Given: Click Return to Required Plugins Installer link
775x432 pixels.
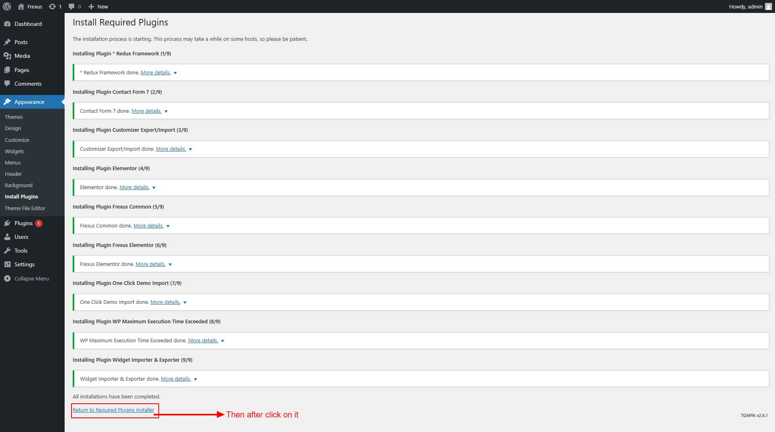Looking at the screenshot, I should point(113,410).
